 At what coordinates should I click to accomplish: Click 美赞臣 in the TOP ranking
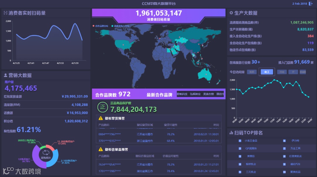pyautogui.click(x=251, y=156)
